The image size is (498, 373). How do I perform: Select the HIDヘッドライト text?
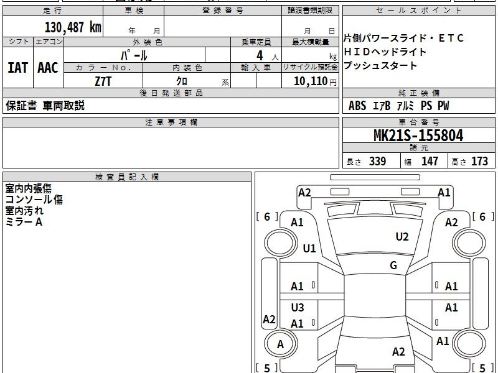tap(385, 52)
